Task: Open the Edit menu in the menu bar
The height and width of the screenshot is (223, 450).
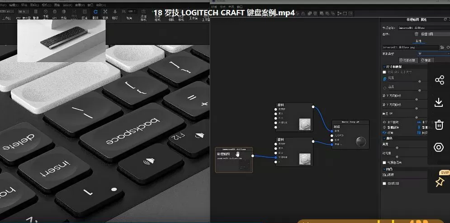Action: pyautogui.click(x=14, y=5)
